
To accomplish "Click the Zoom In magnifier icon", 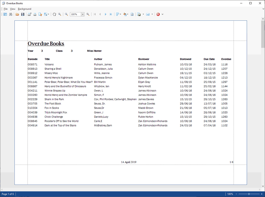I will [x=88, y=14].
